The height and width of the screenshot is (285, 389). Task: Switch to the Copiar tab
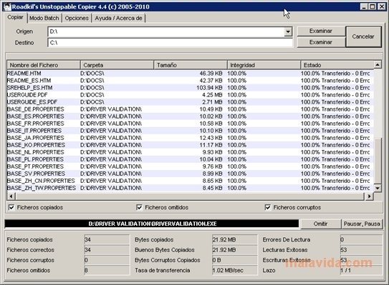point(15,17)
